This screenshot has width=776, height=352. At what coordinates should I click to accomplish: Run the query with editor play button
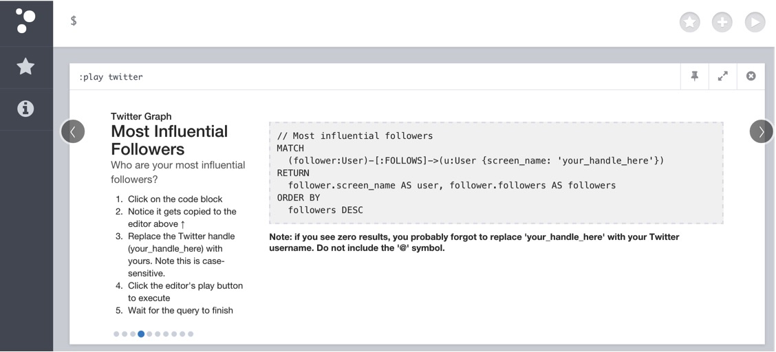click(755, 22)
